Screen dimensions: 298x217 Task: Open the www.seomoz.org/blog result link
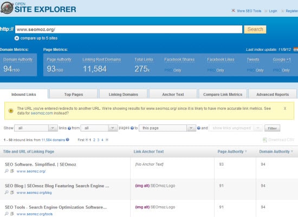point(34,193)
